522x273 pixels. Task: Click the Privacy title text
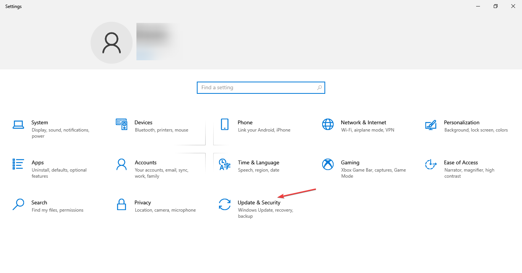tap(143, 202)
